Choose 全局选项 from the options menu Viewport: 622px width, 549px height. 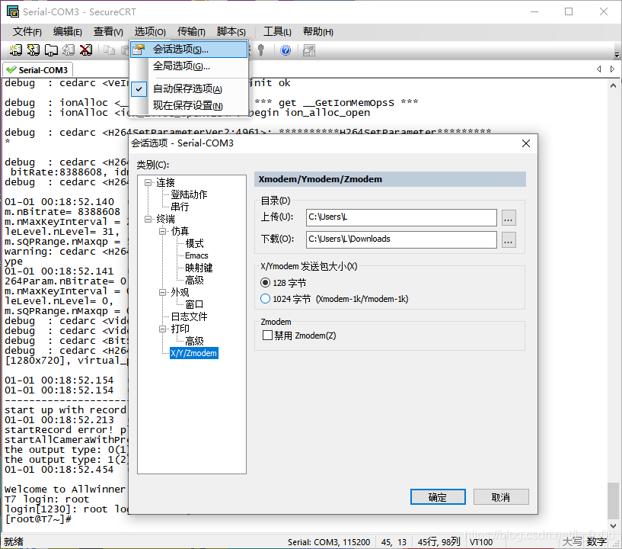point(190,66)
